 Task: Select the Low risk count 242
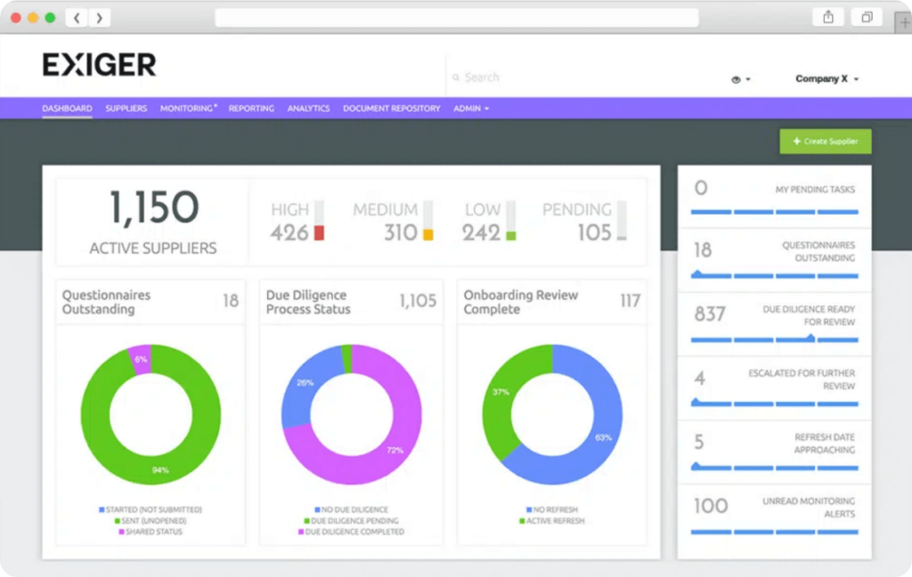(481, 232)
